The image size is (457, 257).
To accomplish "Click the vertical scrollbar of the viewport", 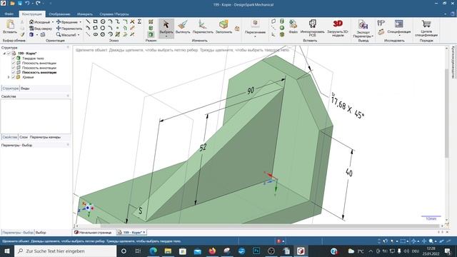I will point(447,114).
